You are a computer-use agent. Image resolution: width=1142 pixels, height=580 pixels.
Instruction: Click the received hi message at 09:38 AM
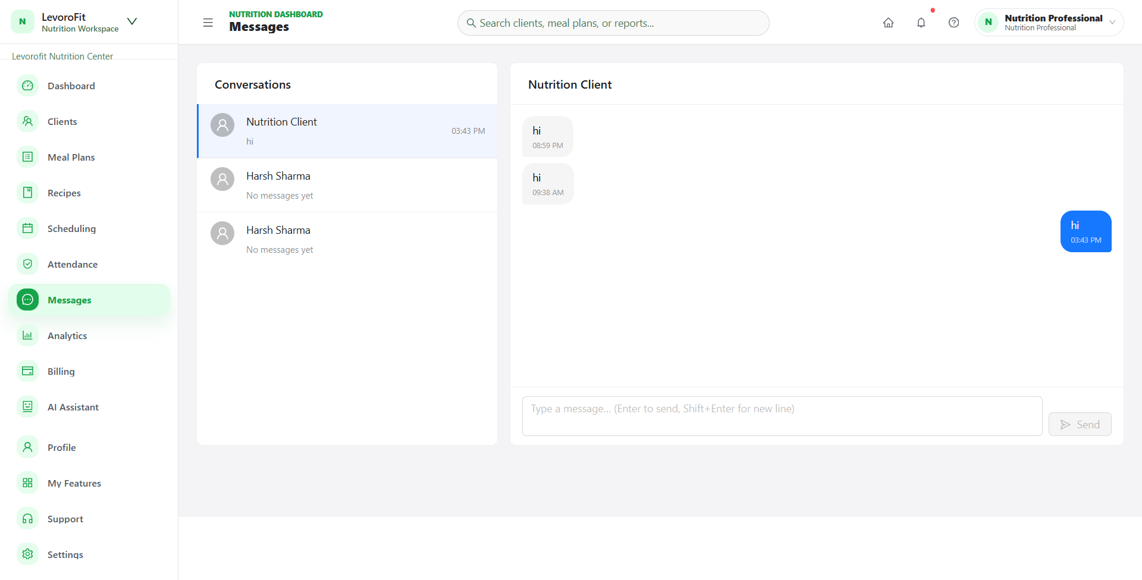[x=548, y=184]
